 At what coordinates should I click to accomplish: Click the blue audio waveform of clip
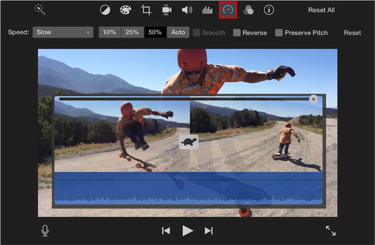click(188, 188)
